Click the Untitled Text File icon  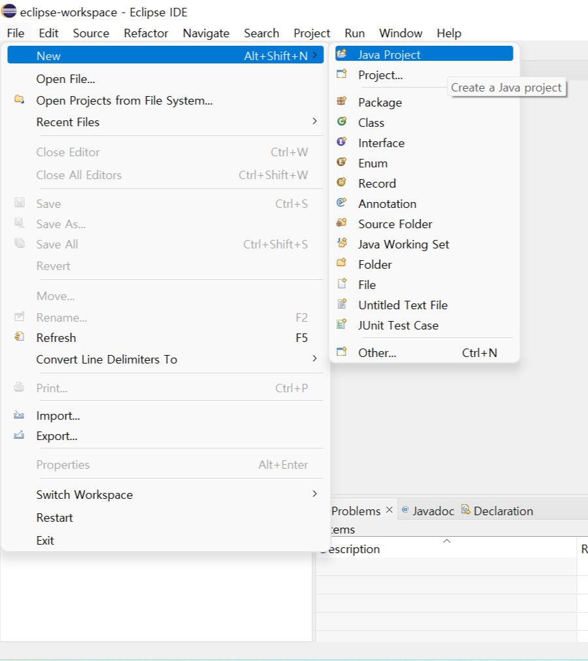342,303
